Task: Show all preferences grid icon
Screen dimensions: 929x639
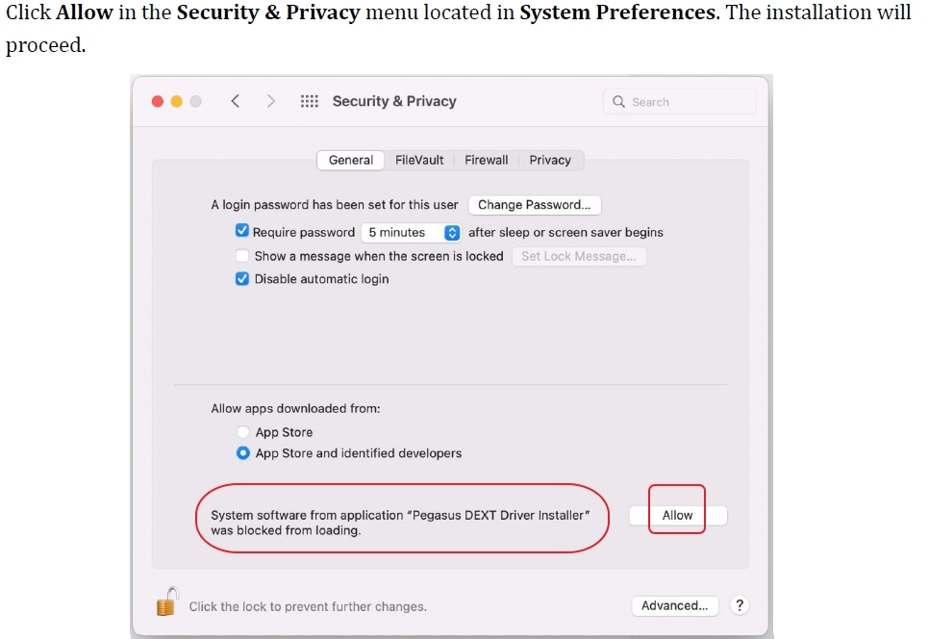Action: pyautogui.click(x=310, y=101)
